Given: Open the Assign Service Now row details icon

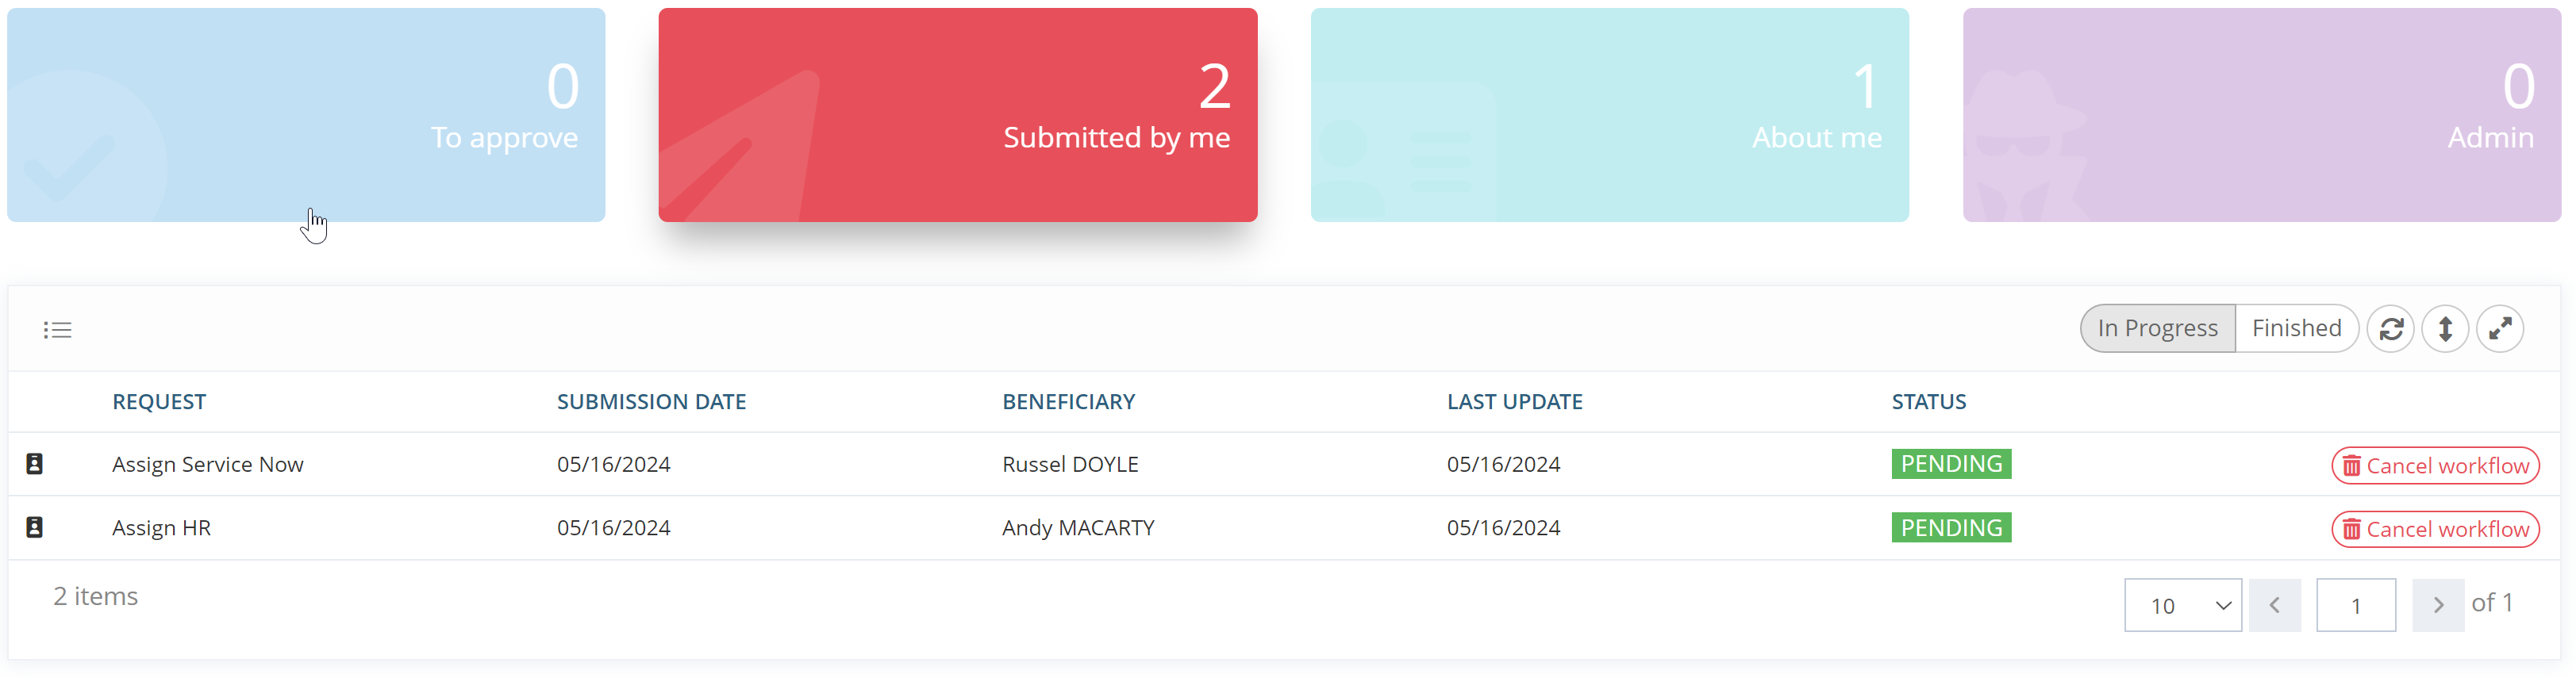Looking at the screenshot, I should click(x=34, y=463).
